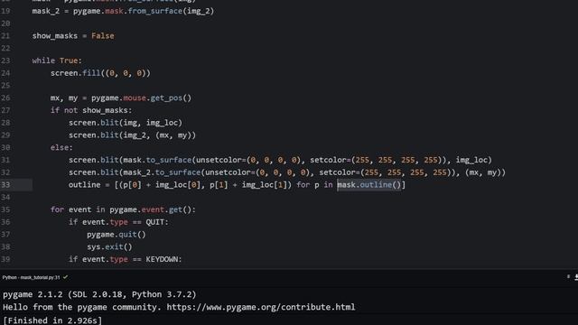Click line number 26 in gutter
This screenshot has width=578, height=325.
coord(5,97)
